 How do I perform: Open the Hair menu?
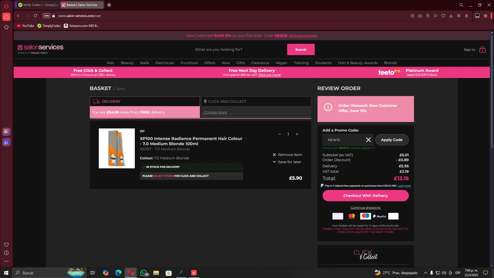coord(110,63)
